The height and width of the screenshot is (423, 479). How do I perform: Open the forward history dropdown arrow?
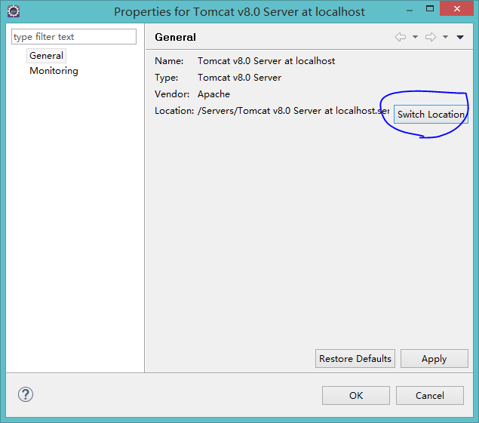coord(445,37)
